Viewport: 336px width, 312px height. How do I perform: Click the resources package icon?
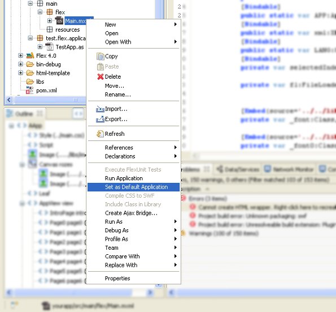50,29
